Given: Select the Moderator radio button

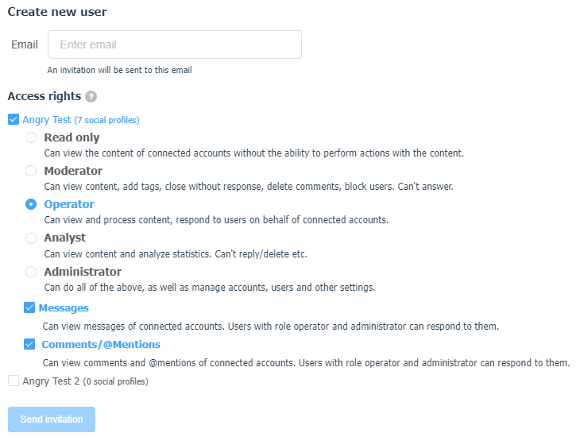Looking at the screenshot, I should pos(31,171).
